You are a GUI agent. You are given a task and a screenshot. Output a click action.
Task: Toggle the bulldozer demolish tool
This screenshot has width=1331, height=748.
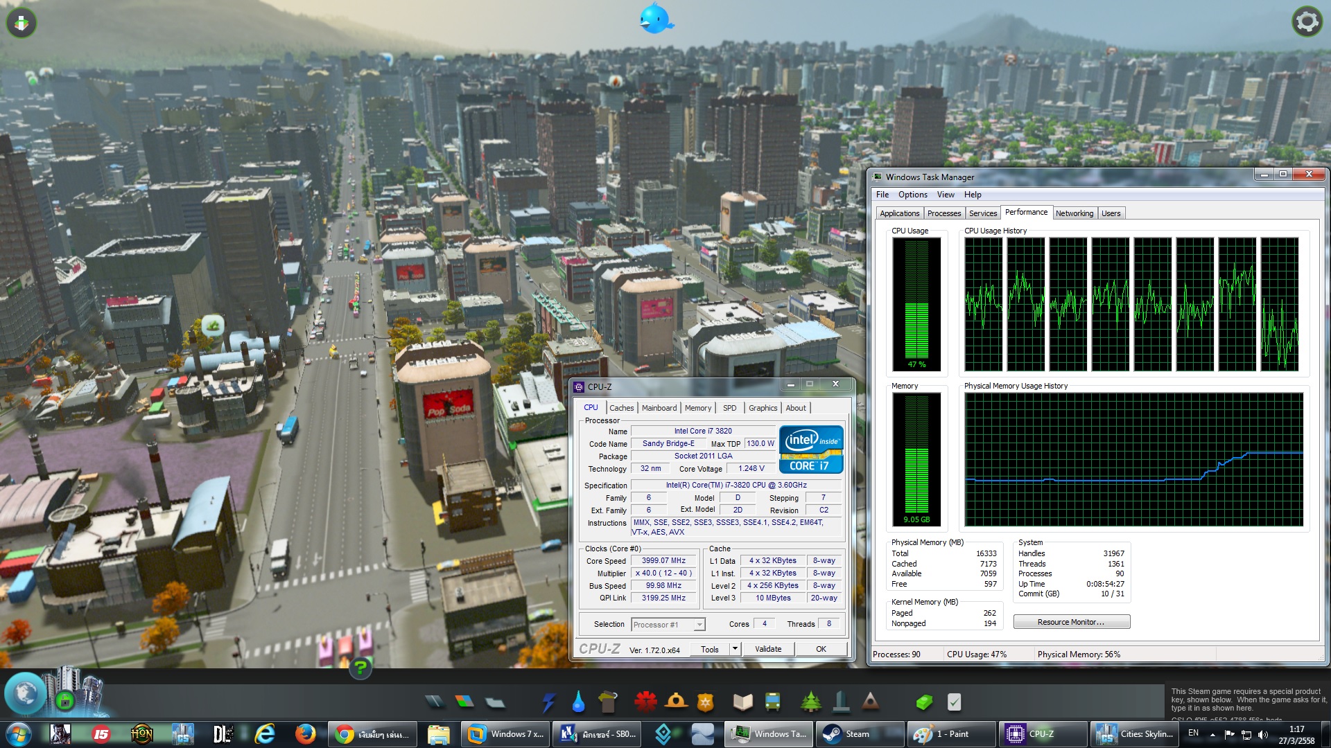(x=21, y=23)
